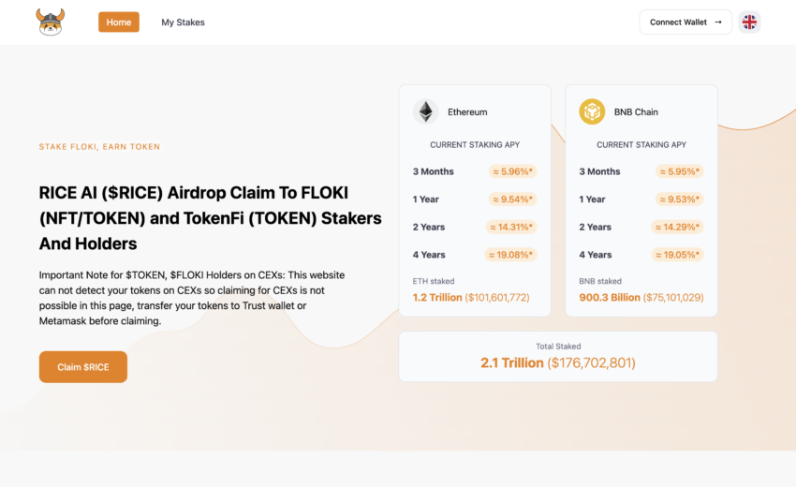Click the 3 Months label under BNB Chain

coord(599,171)
